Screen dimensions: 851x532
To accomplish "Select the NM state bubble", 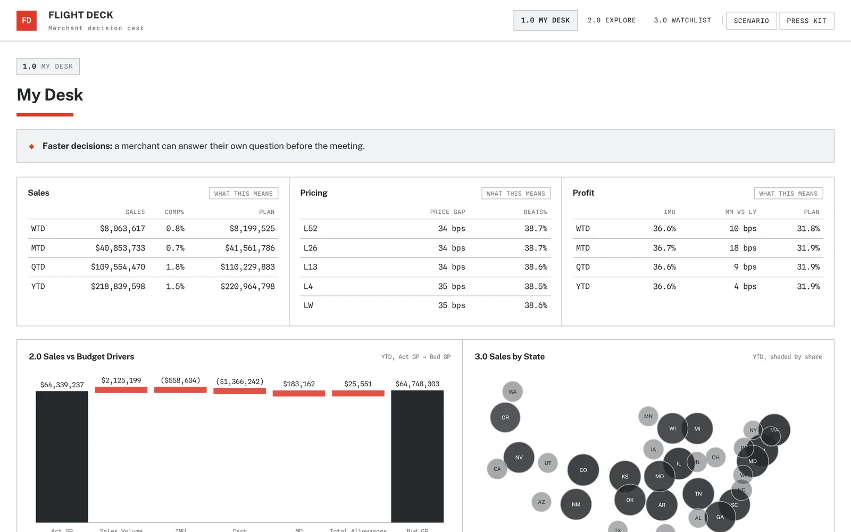I will tap(576, 504).
